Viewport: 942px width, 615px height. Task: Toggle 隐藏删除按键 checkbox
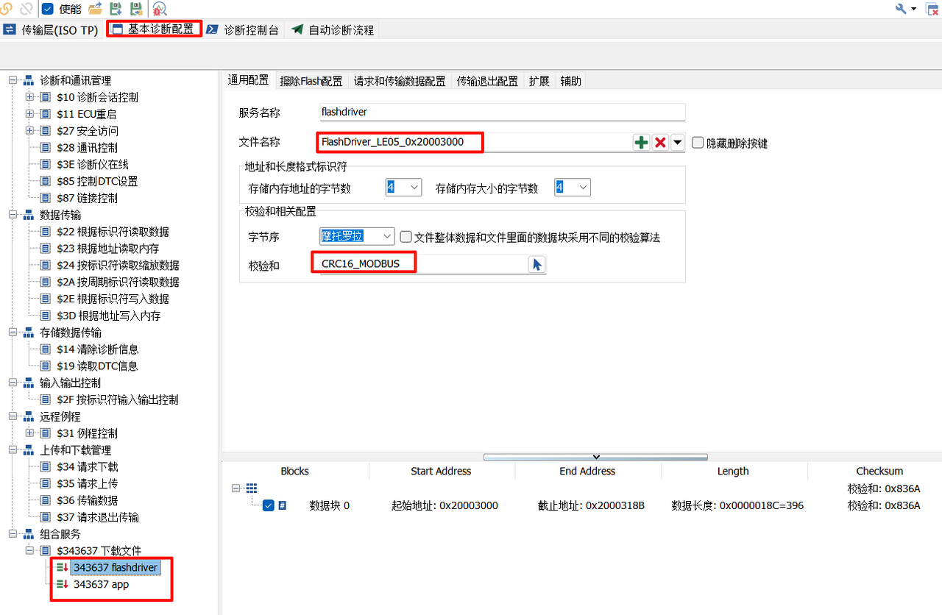point(698,143)
